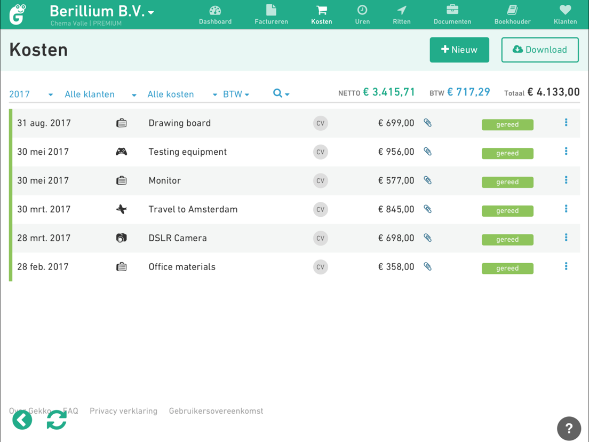
Task: Click the 31 aug. 2017 date
Action: tap(44, 123)
